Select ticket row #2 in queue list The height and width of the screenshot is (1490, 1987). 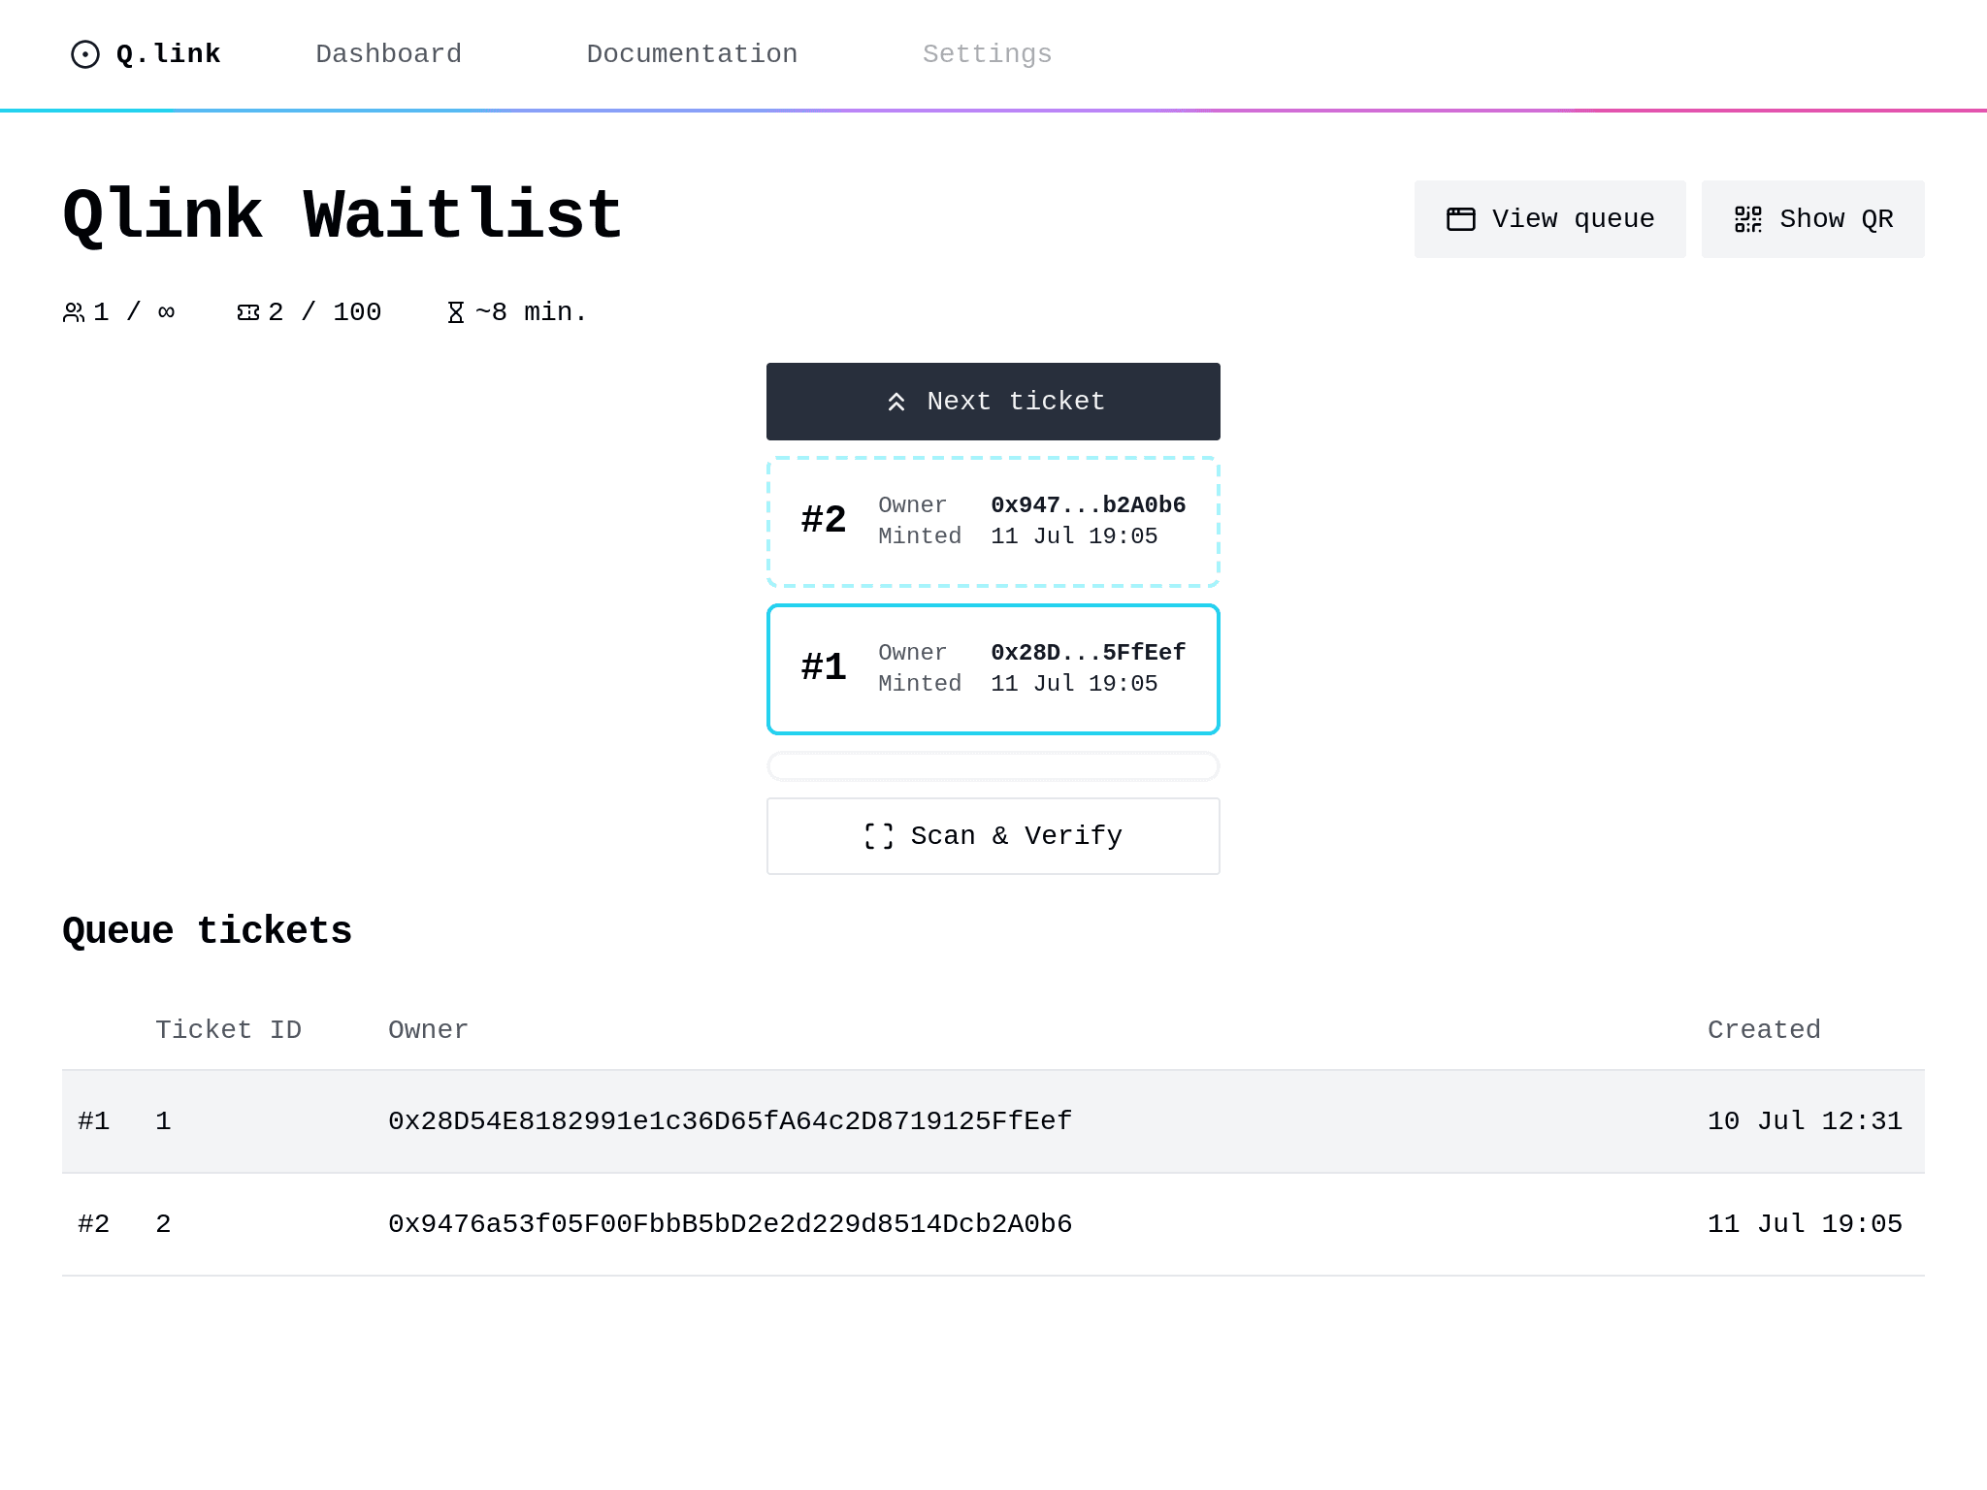coord(993,1224)
